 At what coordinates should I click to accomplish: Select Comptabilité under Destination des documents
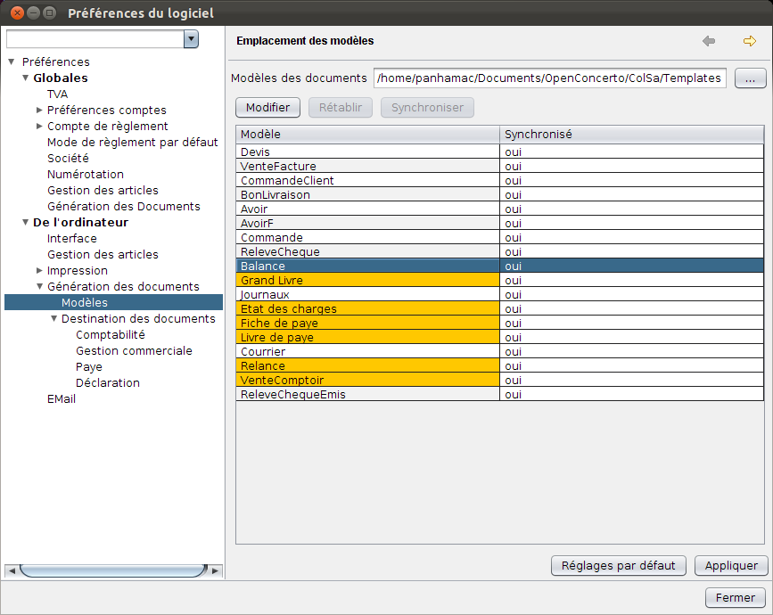click(x=111, y=335)
